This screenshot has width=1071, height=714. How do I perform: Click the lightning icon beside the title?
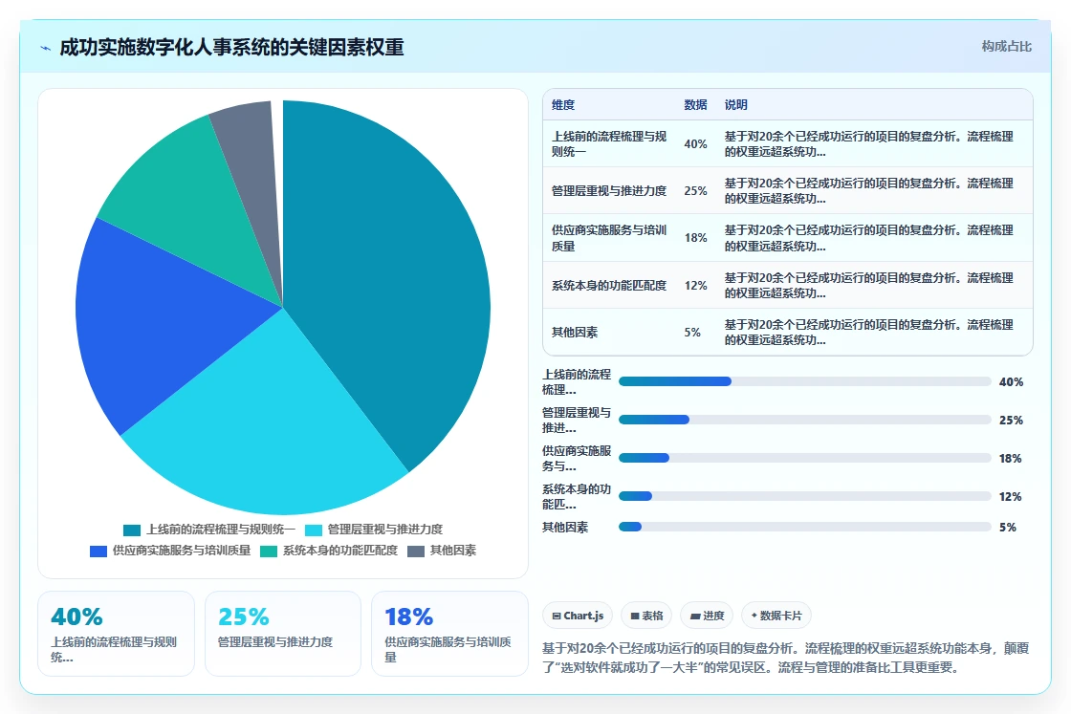click(x=46, y=48)
